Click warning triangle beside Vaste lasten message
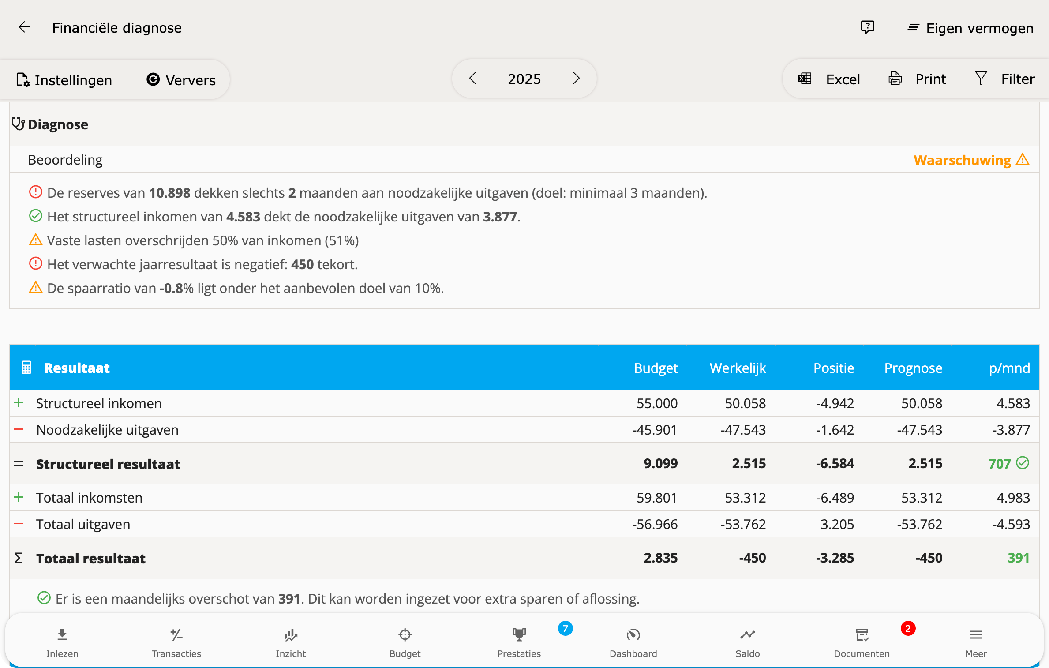 tap(35, 240)
